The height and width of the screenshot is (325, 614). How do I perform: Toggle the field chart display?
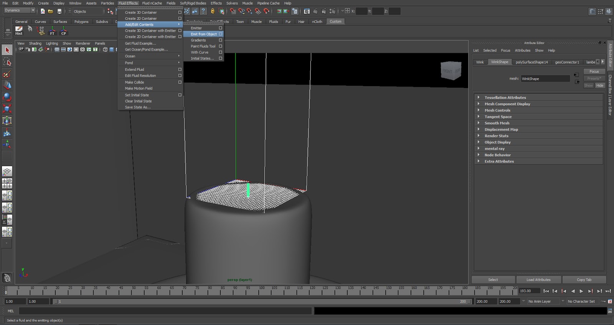(x=83, y=49)
